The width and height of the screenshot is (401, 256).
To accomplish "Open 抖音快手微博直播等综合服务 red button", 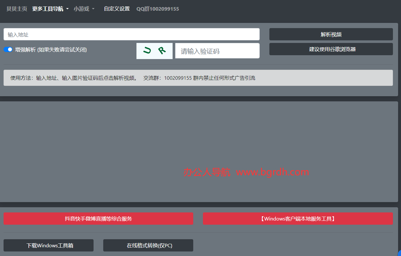I will pos(98,219).
